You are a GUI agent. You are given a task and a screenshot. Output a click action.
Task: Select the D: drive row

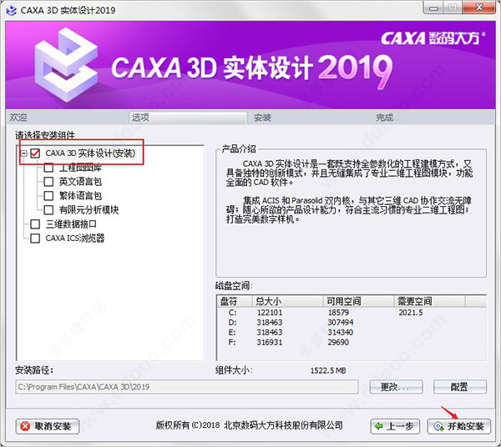(x=352, y=323)
